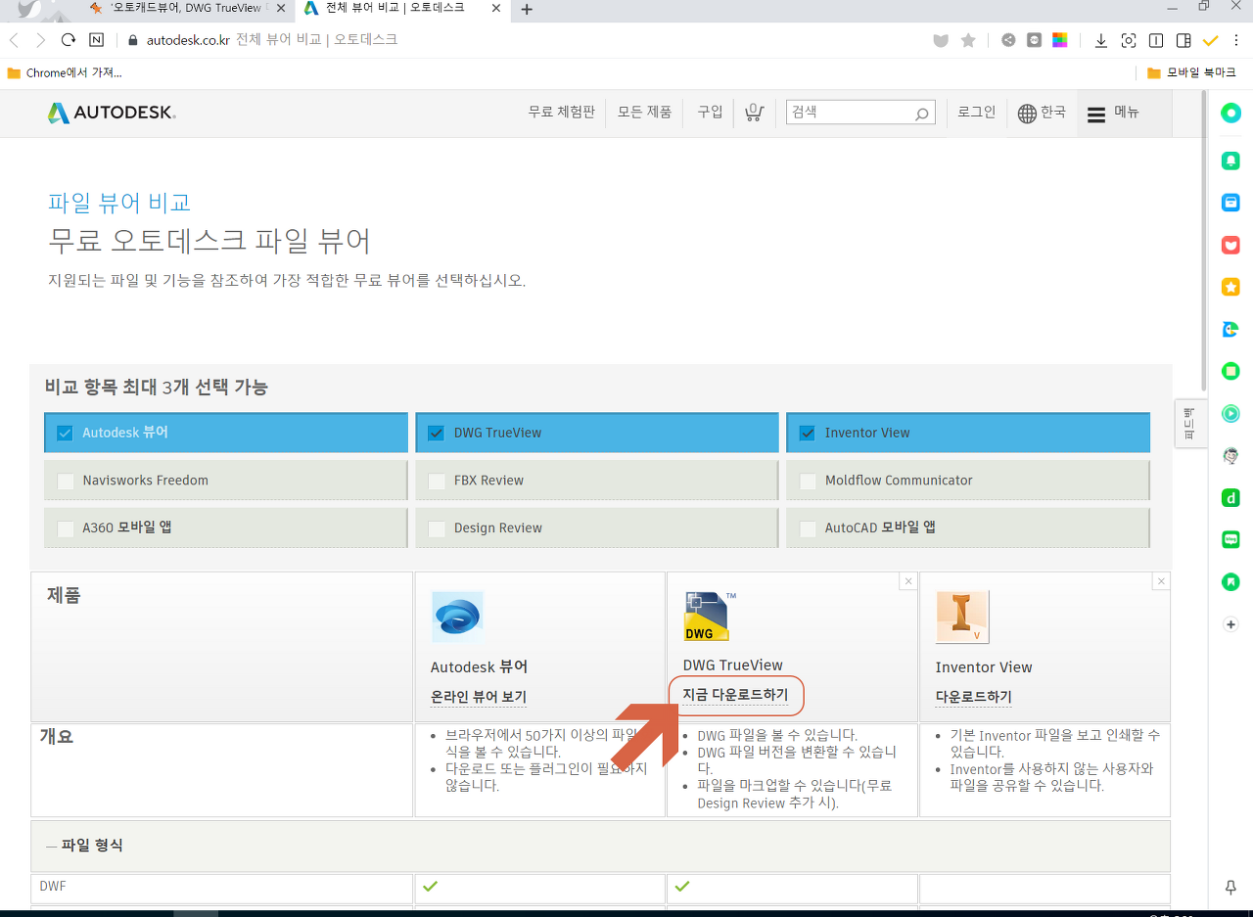
Task: Remove the DWG TrueView column with X
Action: point(908,581)
